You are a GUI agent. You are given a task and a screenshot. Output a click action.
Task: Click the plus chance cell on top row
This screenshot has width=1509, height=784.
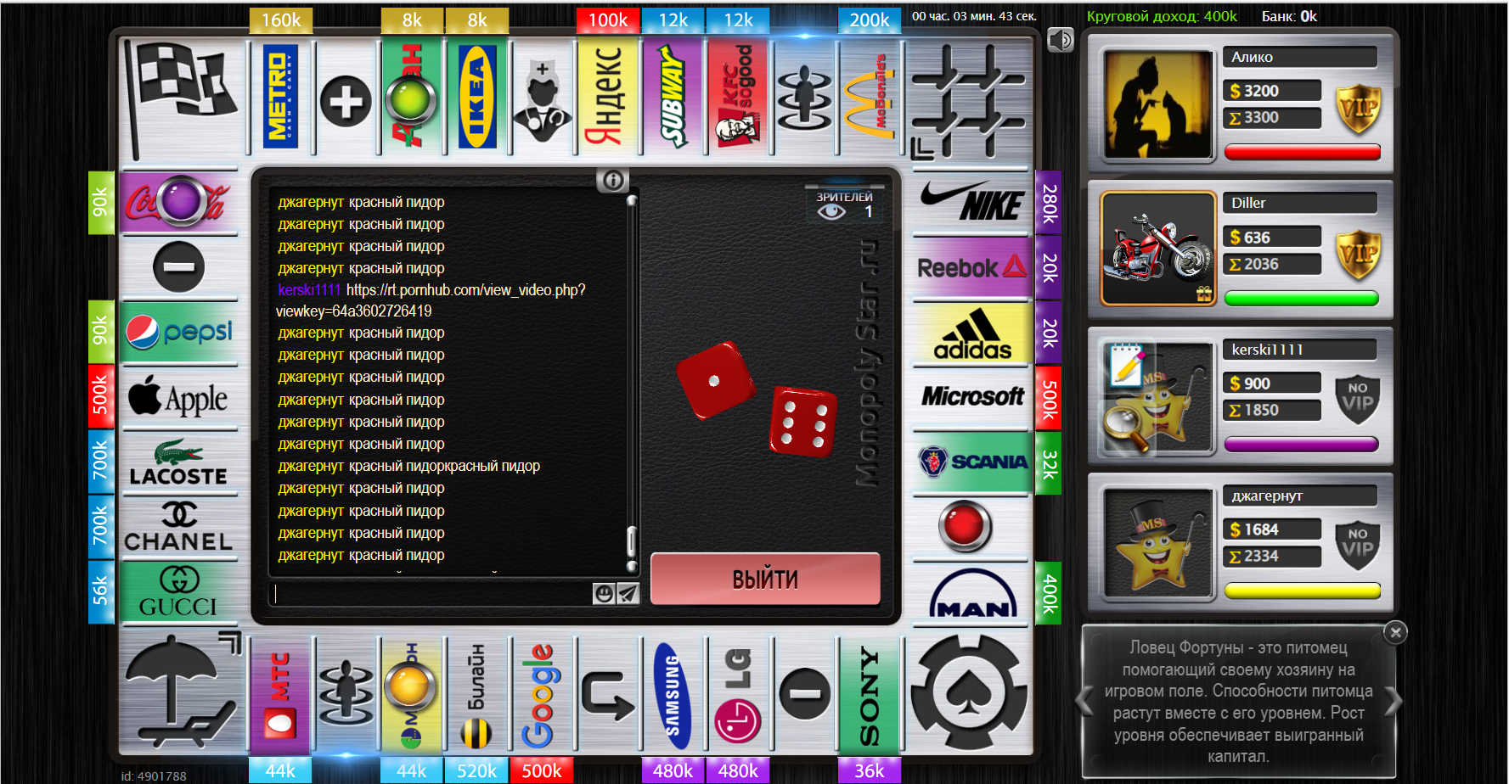(x=346, y=101)
